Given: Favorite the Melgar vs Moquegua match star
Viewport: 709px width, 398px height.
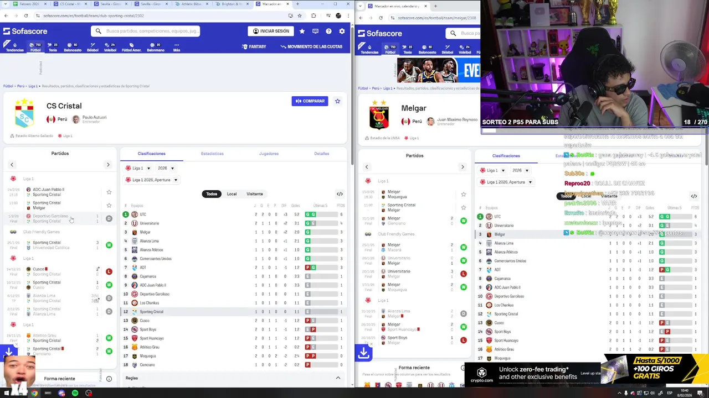Looking at the screenshot, I should tap(463, 194).
